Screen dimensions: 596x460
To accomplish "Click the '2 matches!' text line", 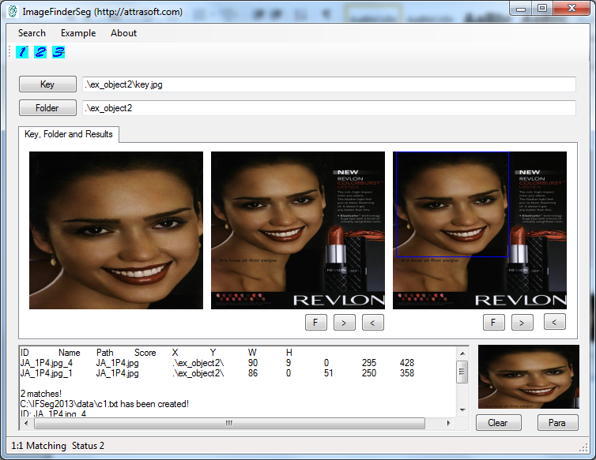I will (x=40, y=394).
